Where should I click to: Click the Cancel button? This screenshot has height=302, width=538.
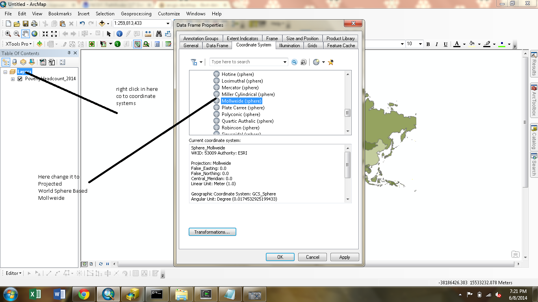(313, 257)
